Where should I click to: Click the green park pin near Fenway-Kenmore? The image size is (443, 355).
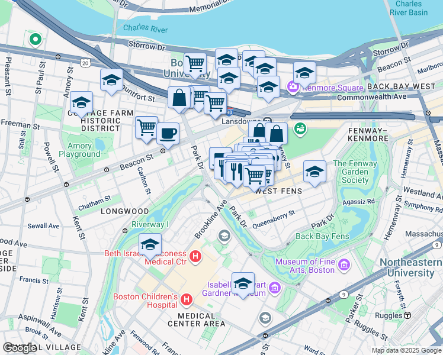point(300,129)
